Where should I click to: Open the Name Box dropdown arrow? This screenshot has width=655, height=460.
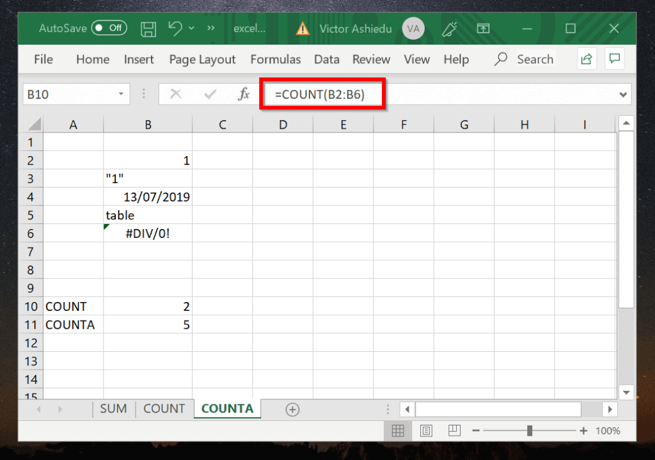click(121, 94)
